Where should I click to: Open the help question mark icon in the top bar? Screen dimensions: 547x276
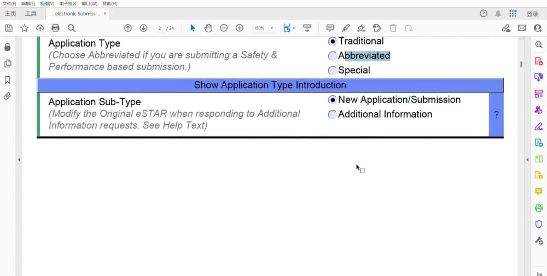point(483,14)
